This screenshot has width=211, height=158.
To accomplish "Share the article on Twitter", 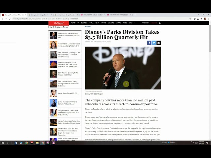I will coord(154,43).
